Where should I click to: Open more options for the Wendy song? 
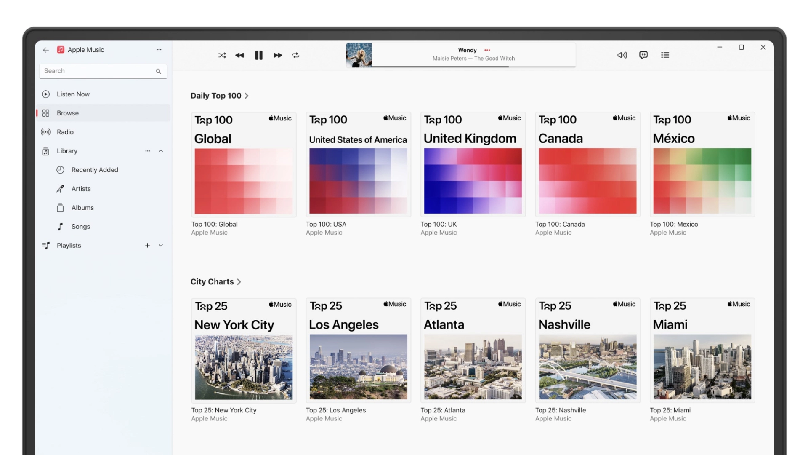pyautogui.click(x=487, y=50)
